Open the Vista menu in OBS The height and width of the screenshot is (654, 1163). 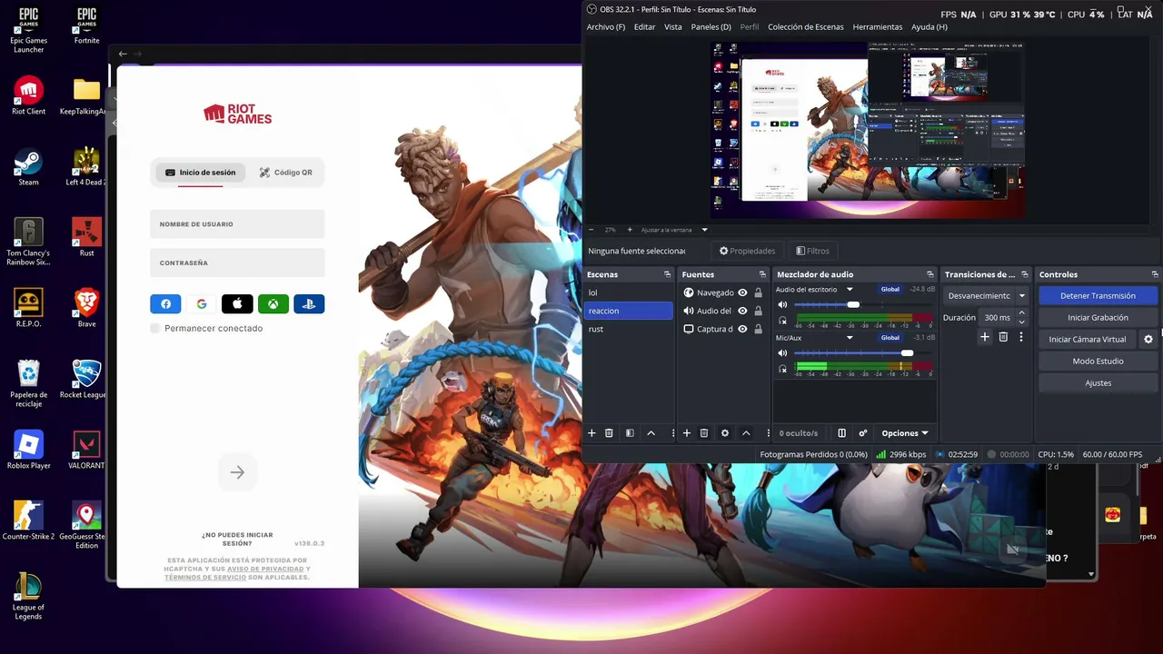pyautogui.click(x=673, y=27)
